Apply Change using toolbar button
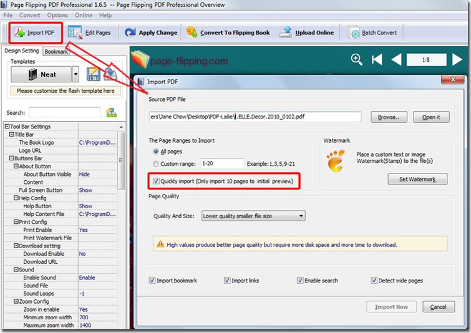This screenshot has height=333, width=471. tap(151, 32)
